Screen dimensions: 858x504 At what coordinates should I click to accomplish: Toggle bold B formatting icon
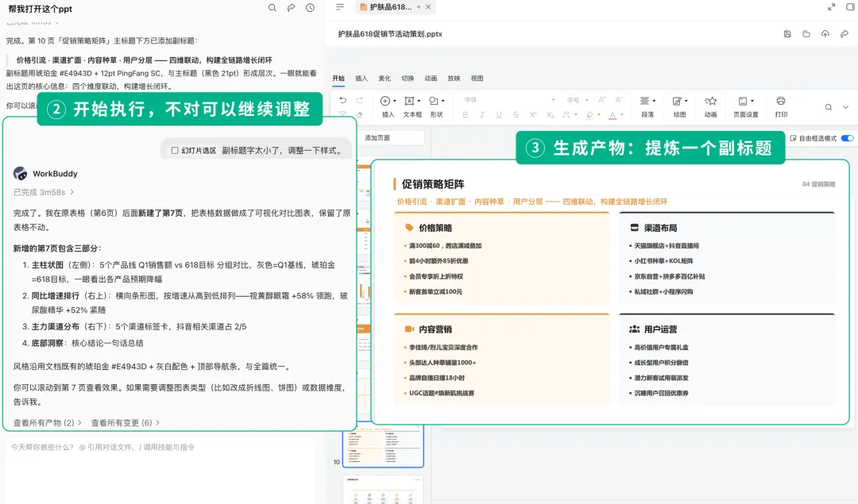[x=465, y=115]
